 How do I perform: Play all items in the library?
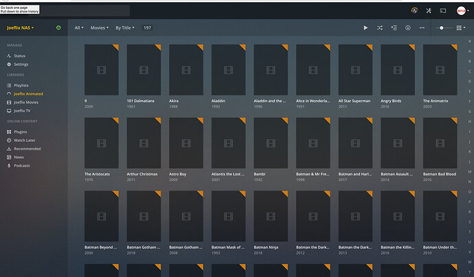(365, 27)
